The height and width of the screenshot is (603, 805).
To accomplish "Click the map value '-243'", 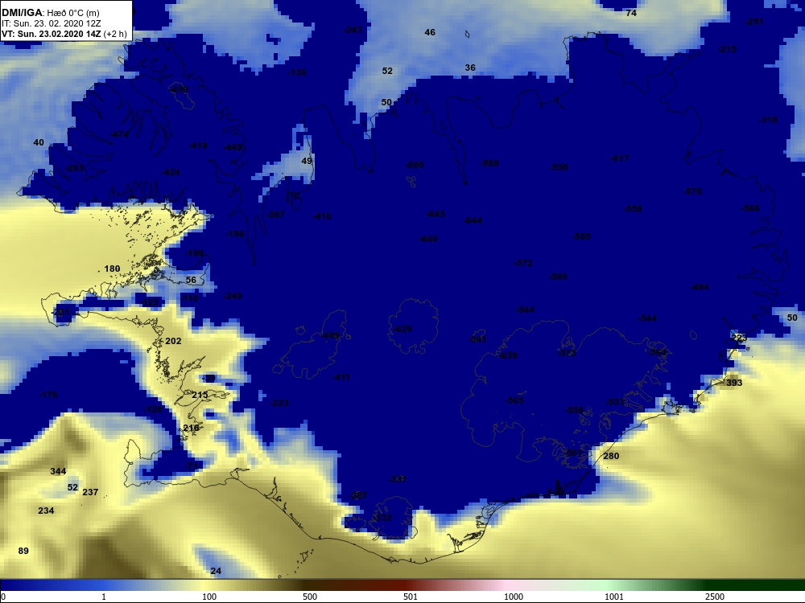I will [x=353, y=31].
